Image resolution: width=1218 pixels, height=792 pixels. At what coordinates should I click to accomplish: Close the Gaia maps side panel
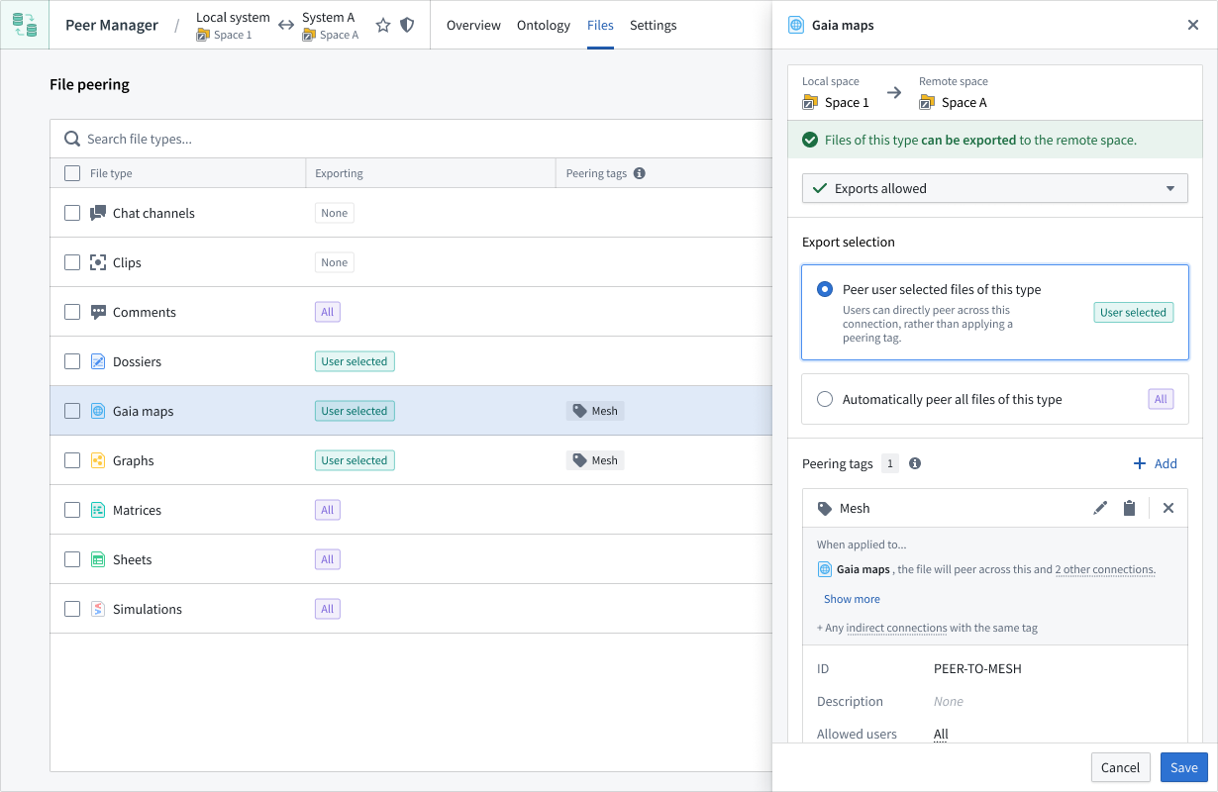(x=1192, y=26)
